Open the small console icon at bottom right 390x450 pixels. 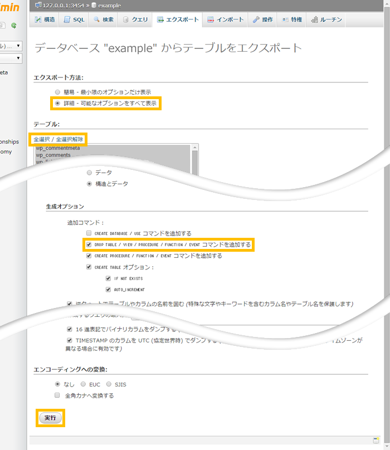coord(376,440)
